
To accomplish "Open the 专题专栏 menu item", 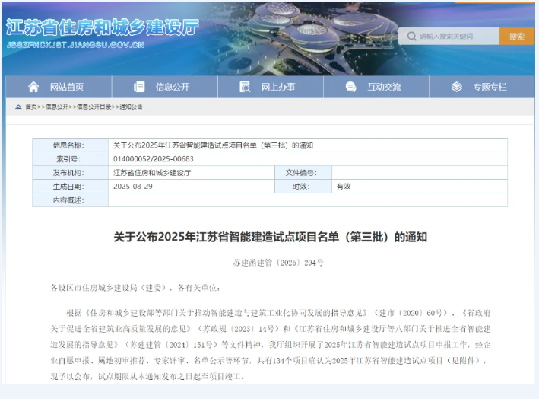I will click(490, 87).
